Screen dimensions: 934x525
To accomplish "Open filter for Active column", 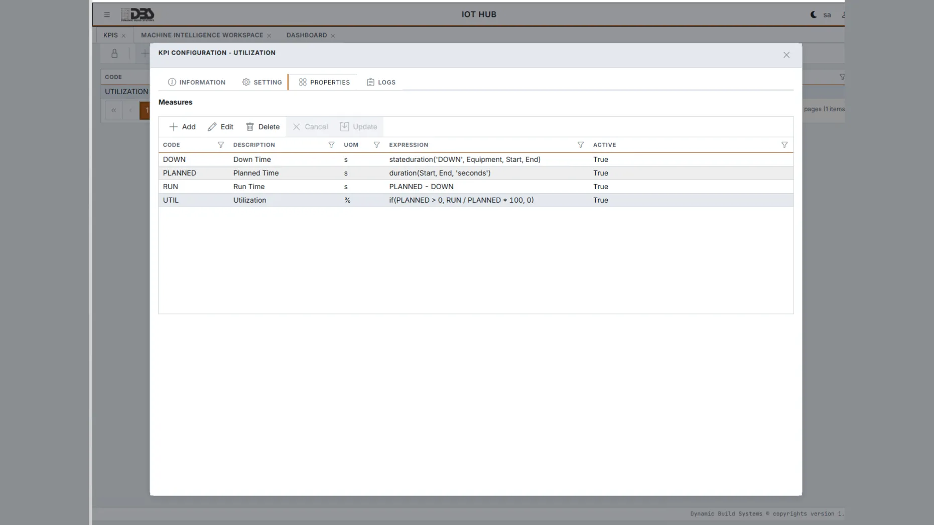I will pos(784,145).
